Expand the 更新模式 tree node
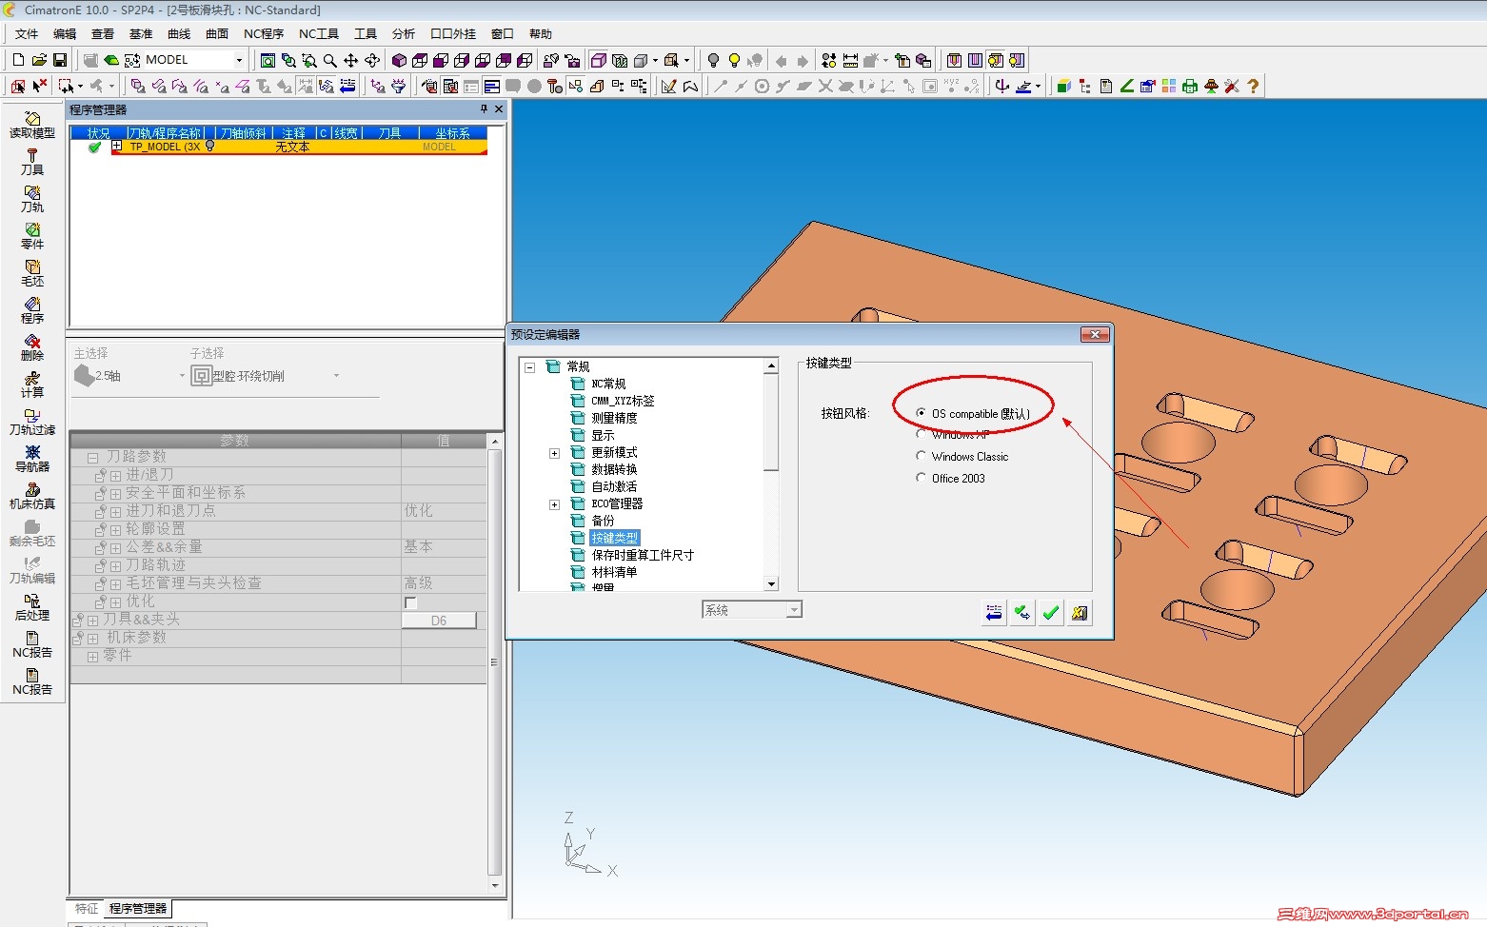Viewport: 1487px width, 927px height. pos(554,453)
